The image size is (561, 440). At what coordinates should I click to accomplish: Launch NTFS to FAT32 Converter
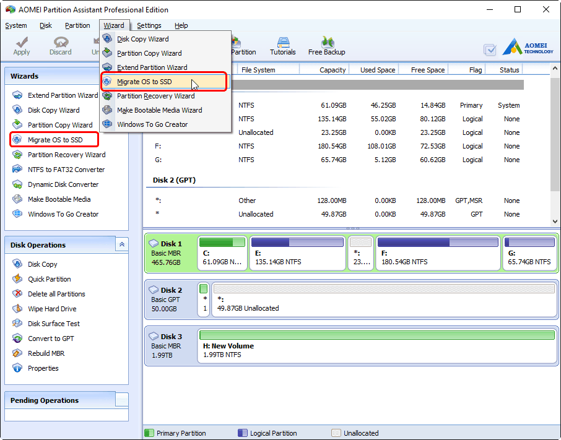tap(58, 170)
